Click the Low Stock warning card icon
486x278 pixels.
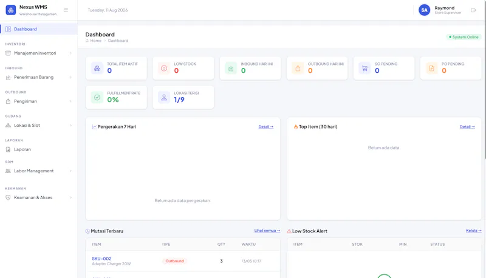(x=164, y=69)
